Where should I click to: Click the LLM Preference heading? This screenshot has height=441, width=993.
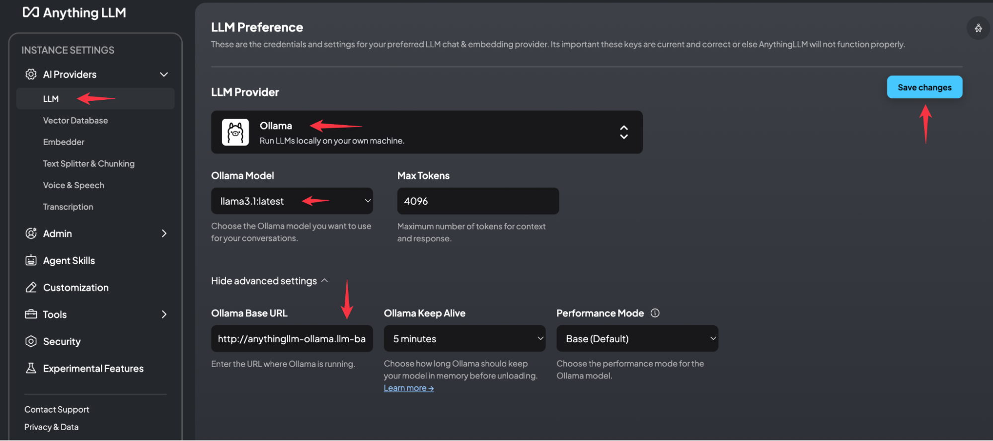(x=257, y=27)
